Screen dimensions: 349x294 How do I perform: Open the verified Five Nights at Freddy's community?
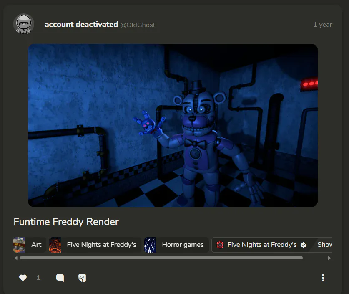pos(261,245)
